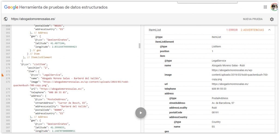Viewport: 279px width, 134px height.
Task: Select the position value 1 in results
Action: coord(212,51)
